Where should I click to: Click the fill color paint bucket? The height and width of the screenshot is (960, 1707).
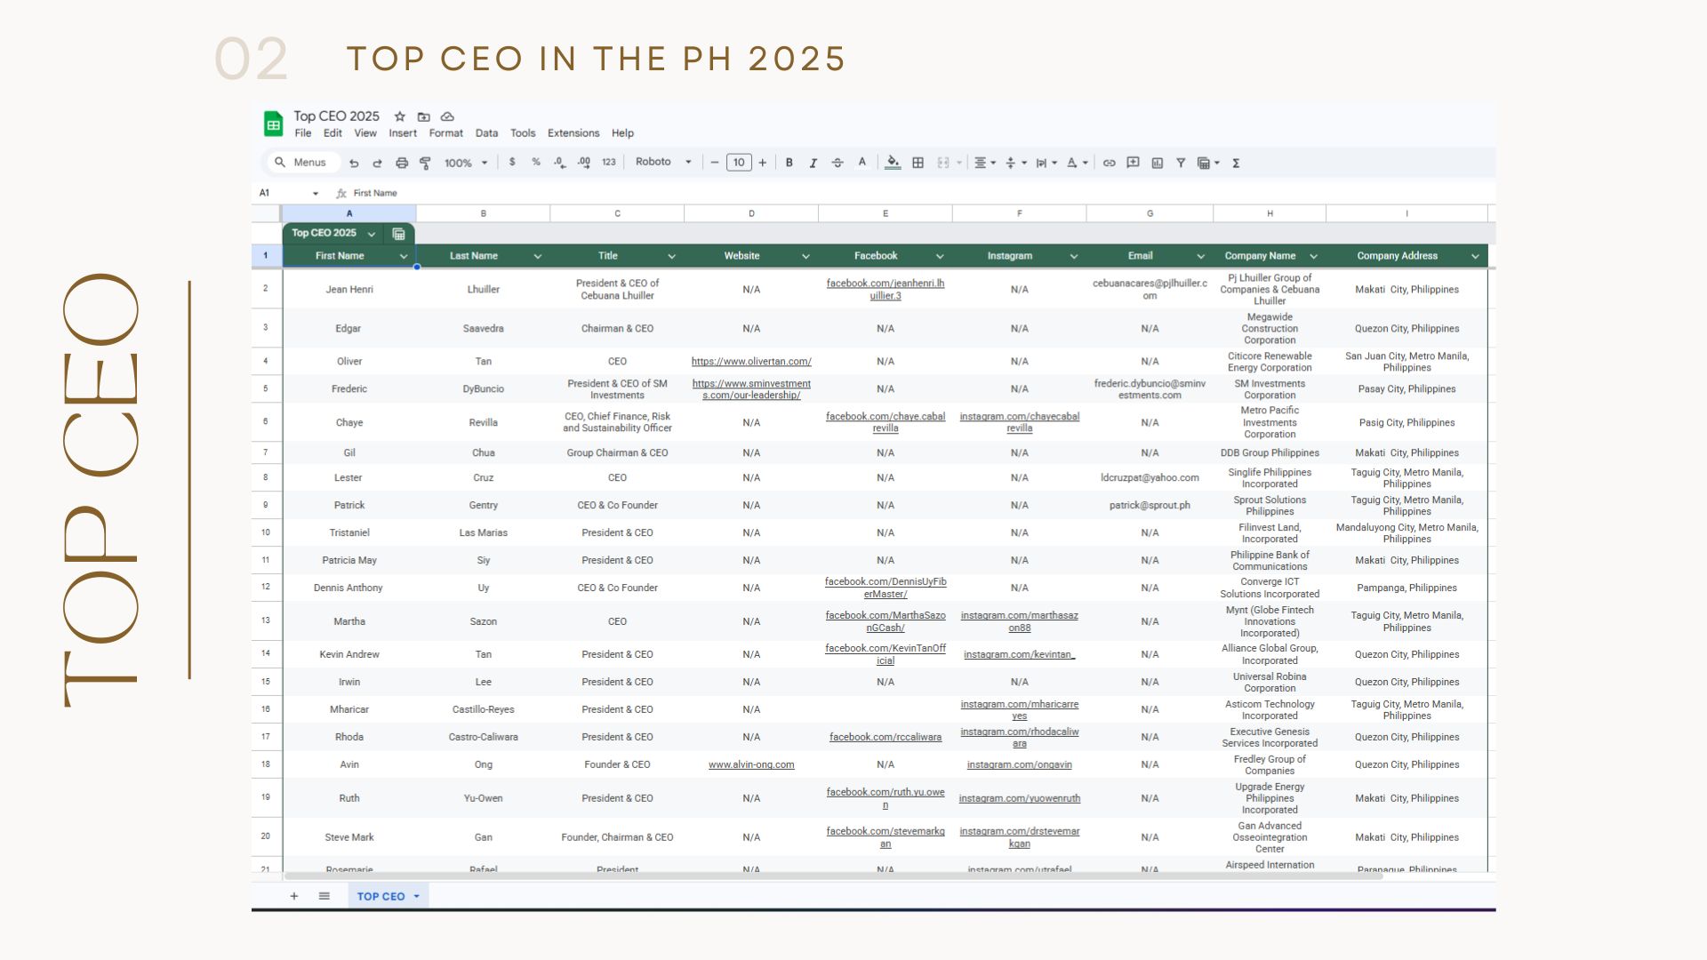[893, 163]
